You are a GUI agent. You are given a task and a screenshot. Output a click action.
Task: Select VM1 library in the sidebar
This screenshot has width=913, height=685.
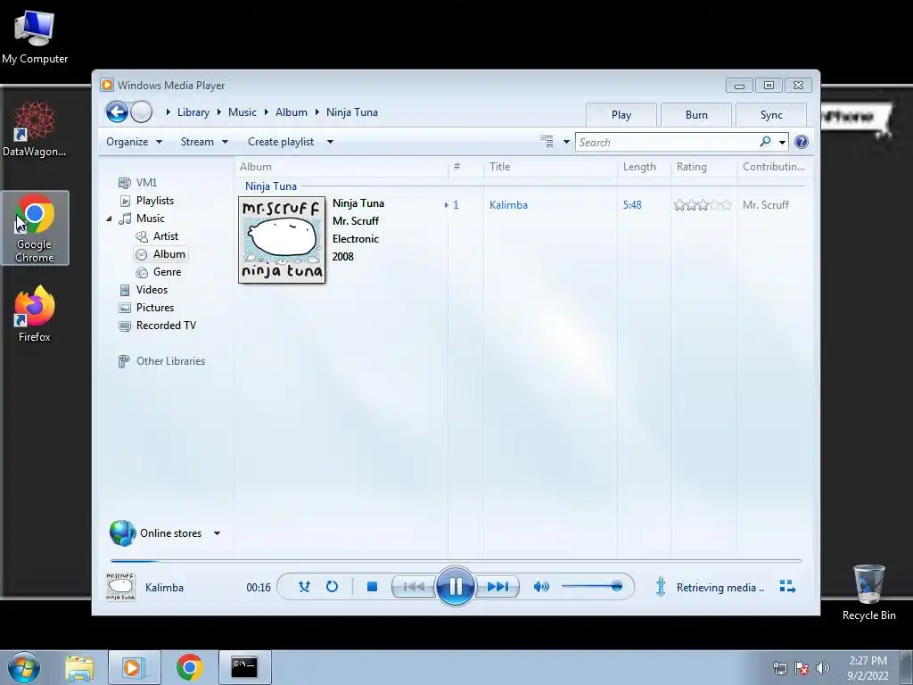point(137,182)
